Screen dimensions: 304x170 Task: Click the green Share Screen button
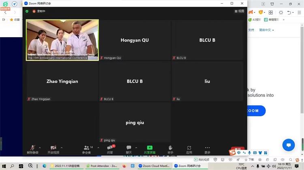point(150,149)
